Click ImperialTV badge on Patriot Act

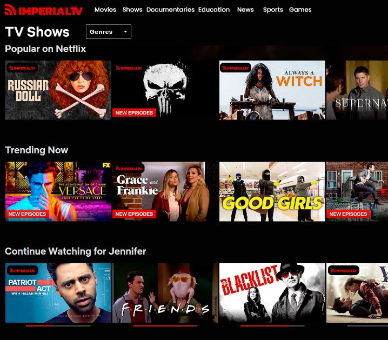coord(23,270)
